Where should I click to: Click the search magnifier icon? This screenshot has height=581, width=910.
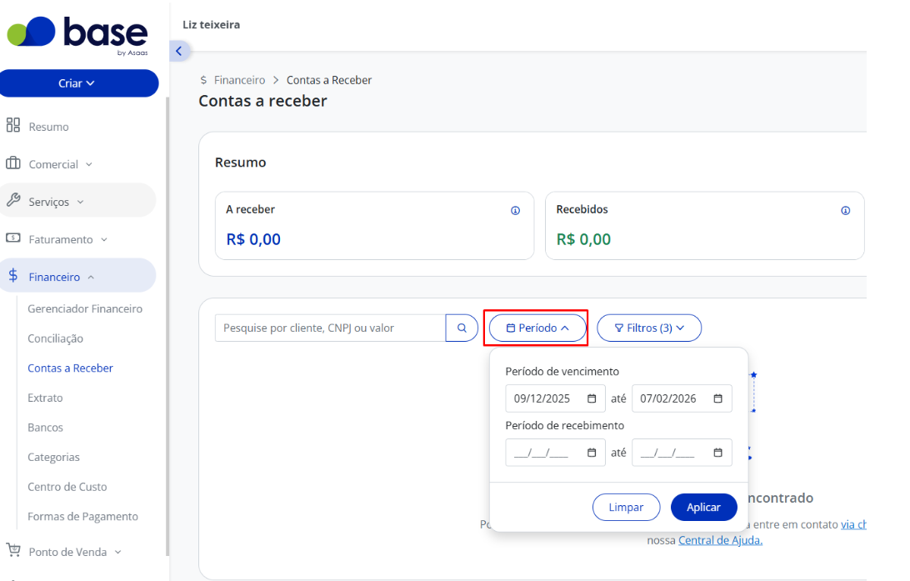click(462, 328)
